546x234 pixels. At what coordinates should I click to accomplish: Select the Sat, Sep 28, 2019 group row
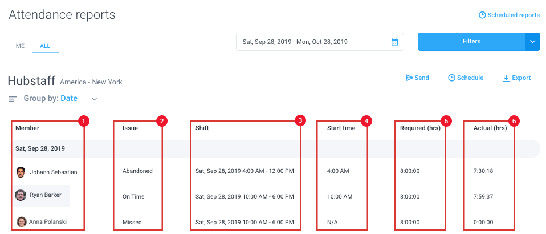coord(274,148)
